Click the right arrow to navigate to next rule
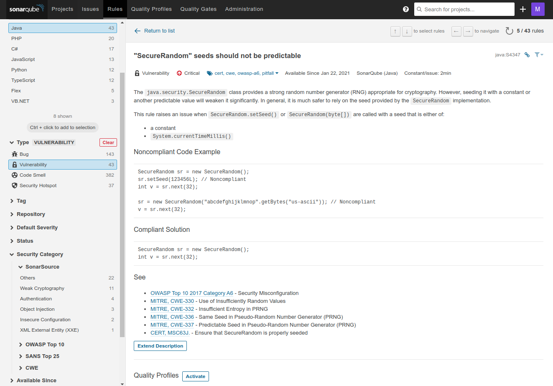 pyautogui.click(x=468, y=31)
